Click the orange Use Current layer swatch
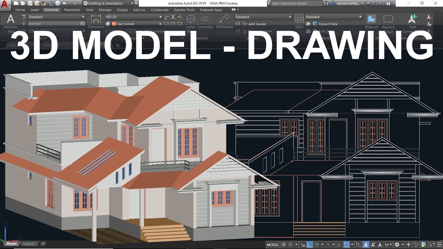The width and height of the screenshot is (443, 249). tap(114, 24)
